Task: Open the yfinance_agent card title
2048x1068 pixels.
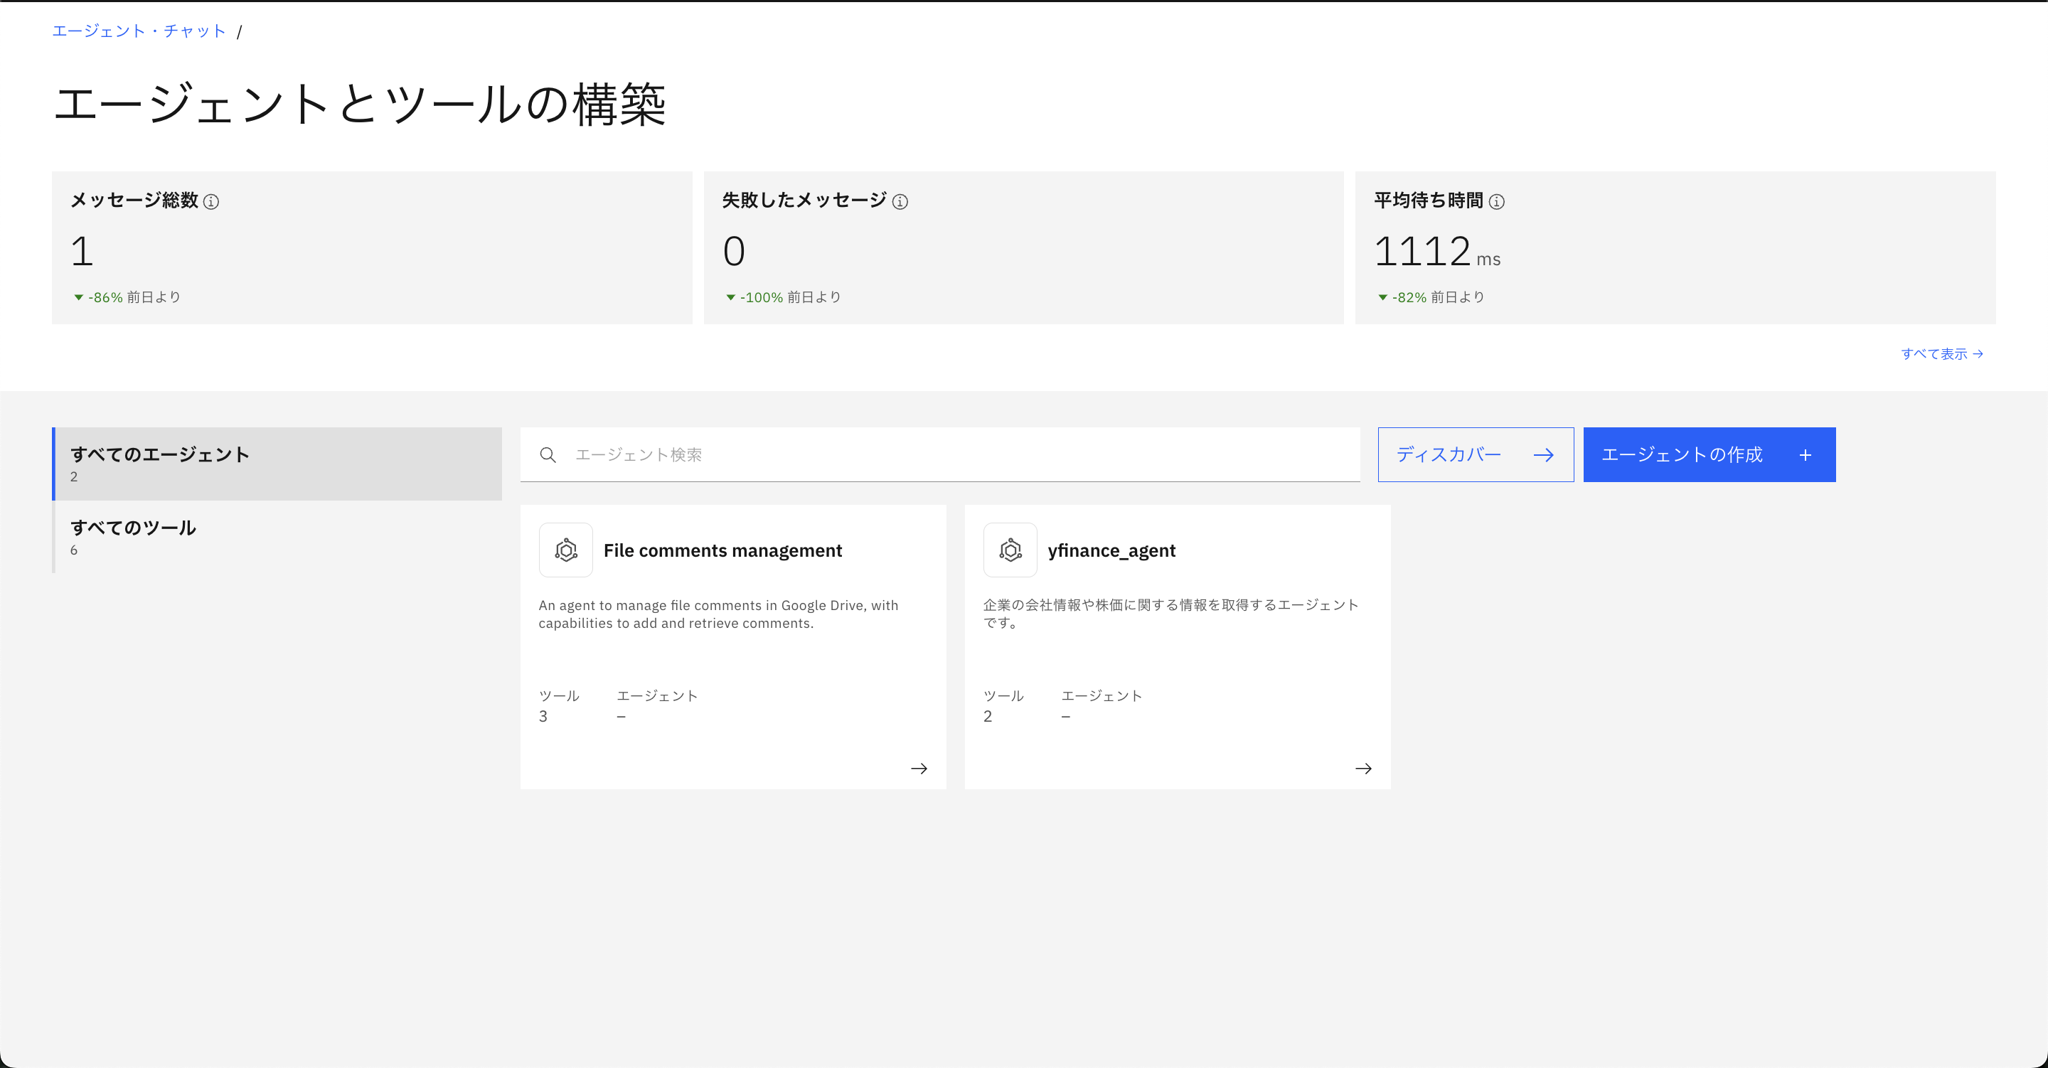Action: 1111,550
